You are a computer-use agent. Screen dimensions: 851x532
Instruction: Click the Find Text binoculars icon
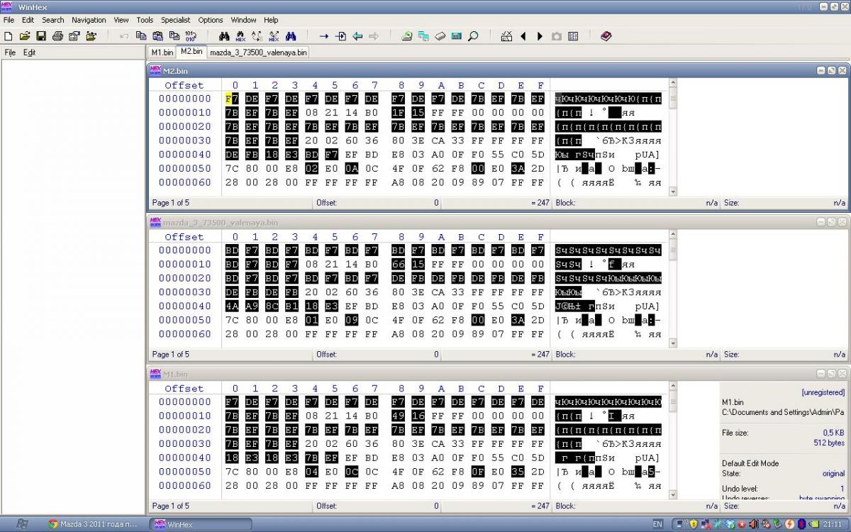click(x=224, y=35)
